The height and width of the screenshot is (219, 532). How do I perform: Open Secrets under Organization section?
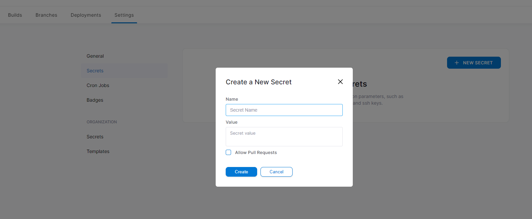[95, 137]
